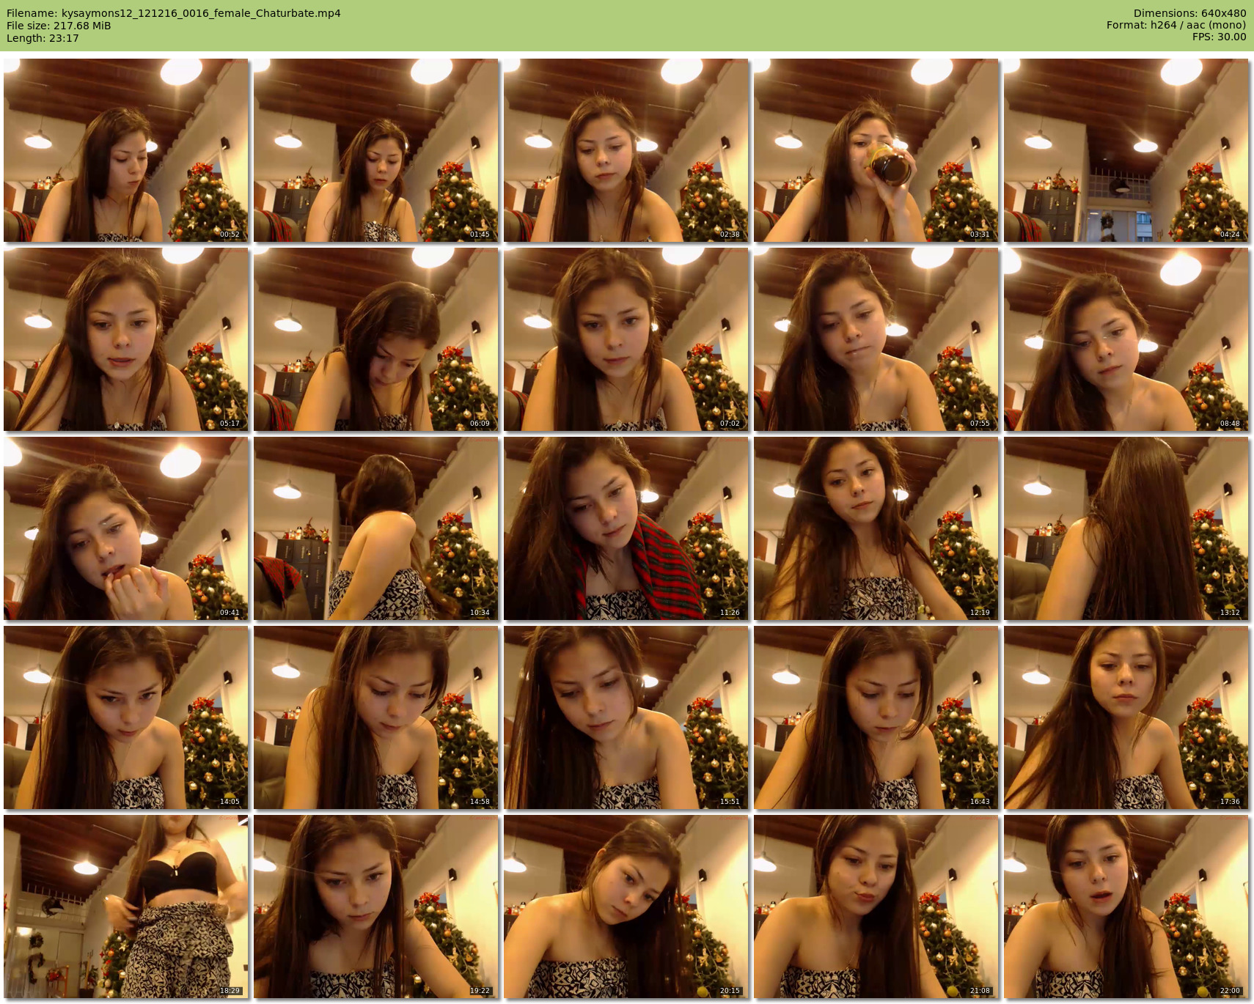Click the frame at 07:02

pos(626,339)
